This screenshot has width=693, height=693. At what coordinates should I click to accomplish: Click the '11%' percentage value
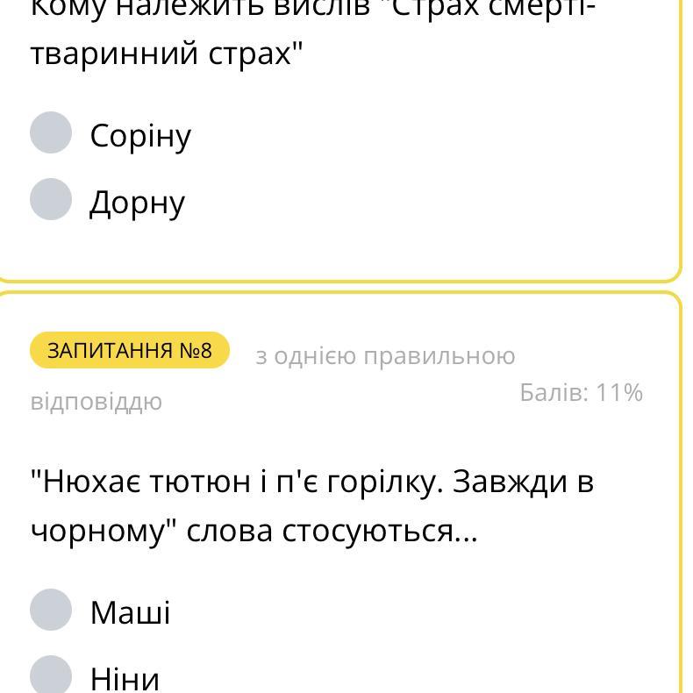619,392
